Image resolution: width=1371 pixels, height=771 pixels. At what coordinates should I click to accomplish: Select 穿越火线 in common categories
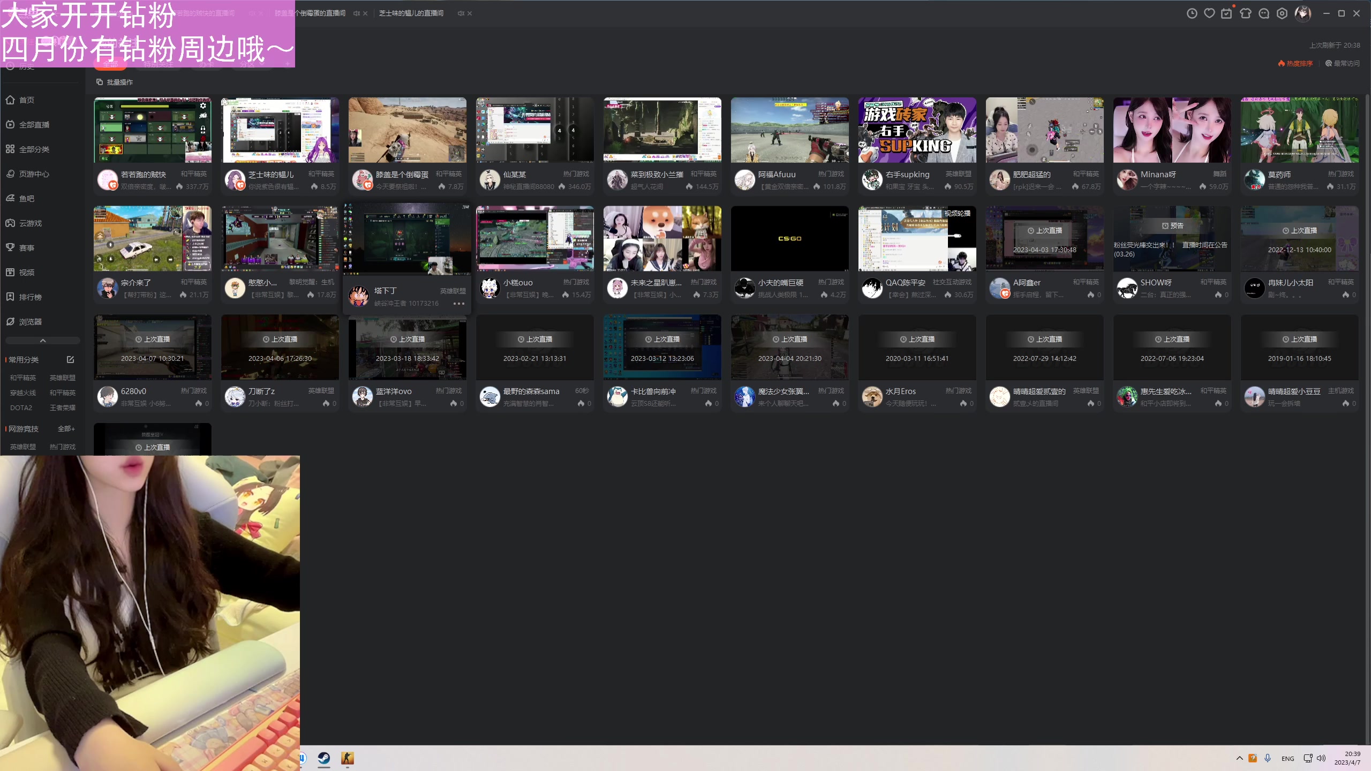(23, 393)
